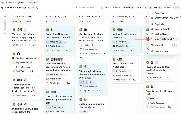
Task: Select Copy link from the menu
Action: click(164, 13)
